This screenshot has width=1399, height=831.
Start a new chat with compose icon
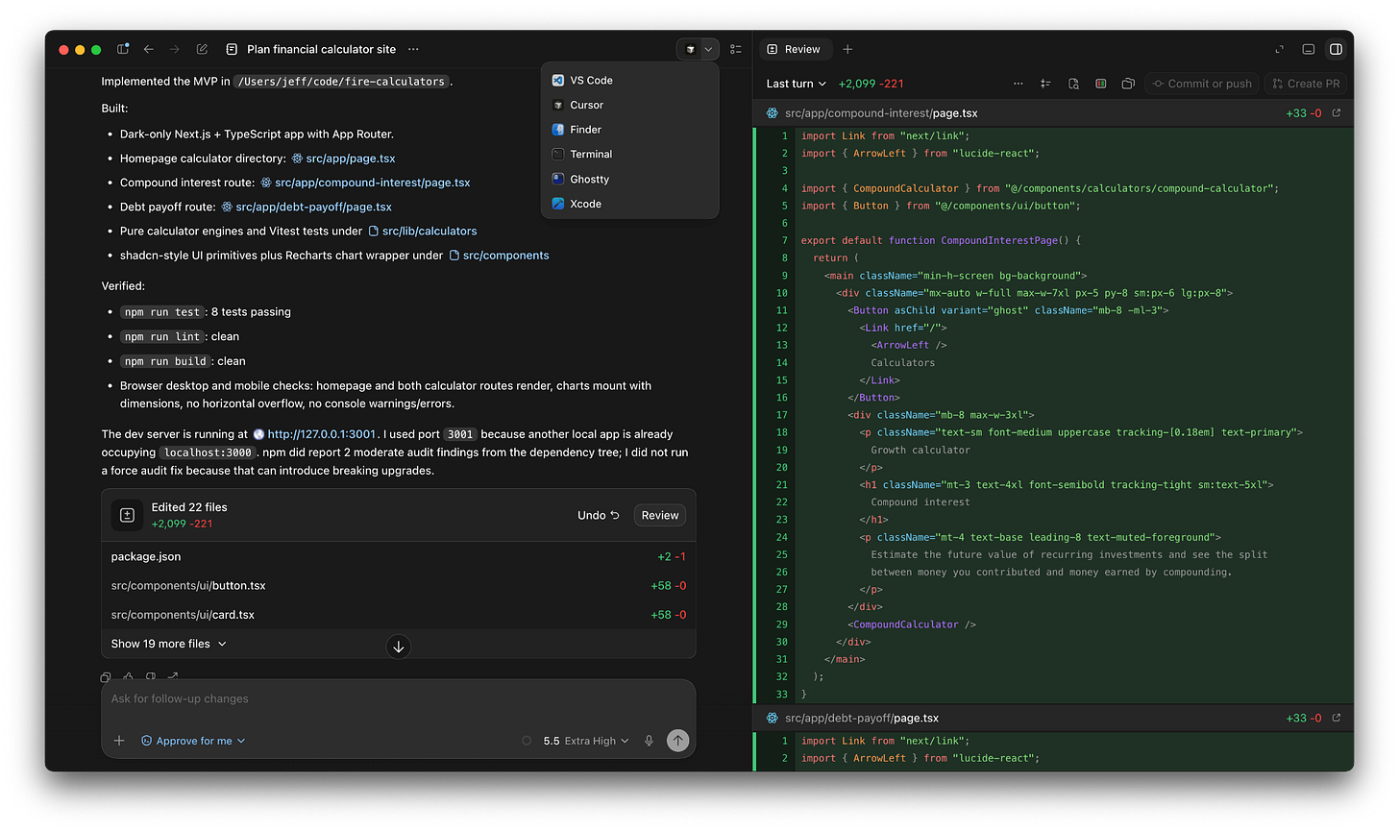click(202, 49)
